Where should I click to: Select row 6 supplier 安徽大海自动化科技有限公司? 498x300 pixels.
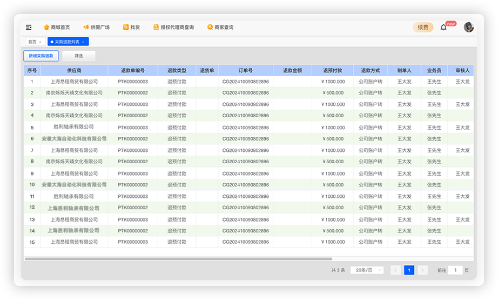click(x=74, y=139)
